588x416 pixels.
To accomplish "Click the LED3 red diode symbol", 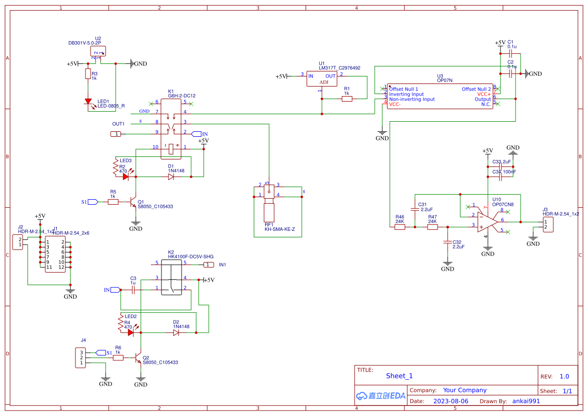I will coord(126,176).
